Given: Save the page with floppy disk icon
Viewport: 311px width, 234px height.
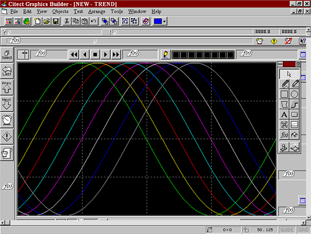Looking at the screenshot, I should tap(56, 21).
